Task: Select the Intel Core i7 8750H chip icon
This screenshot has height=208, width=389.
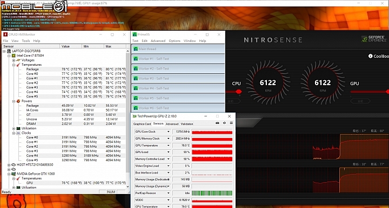Action: pyautogui.click(x=14, y=56)
